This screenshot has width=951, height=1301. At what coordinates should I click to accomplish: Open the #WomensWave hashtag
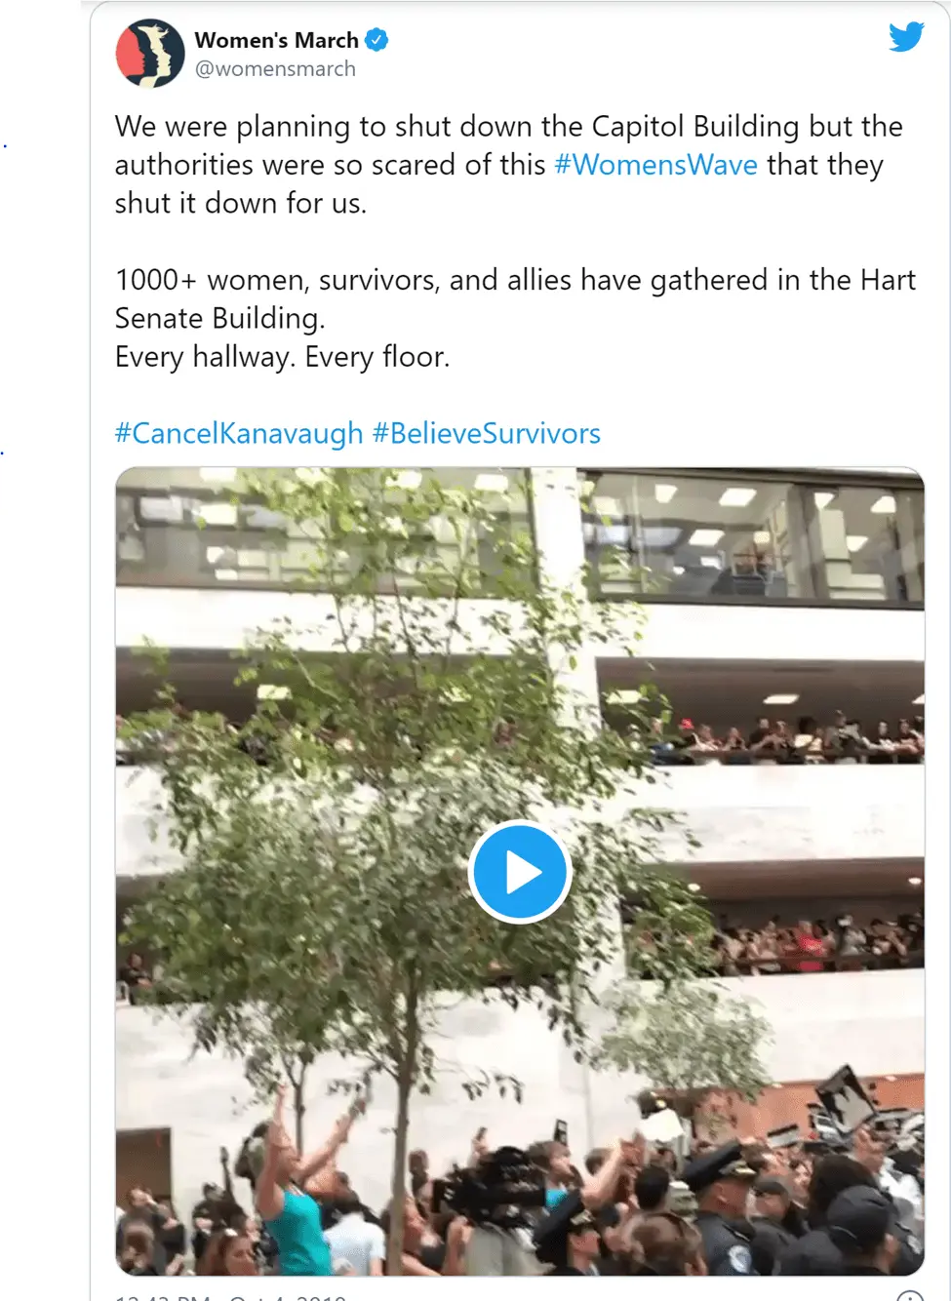(x=655, y=165)
